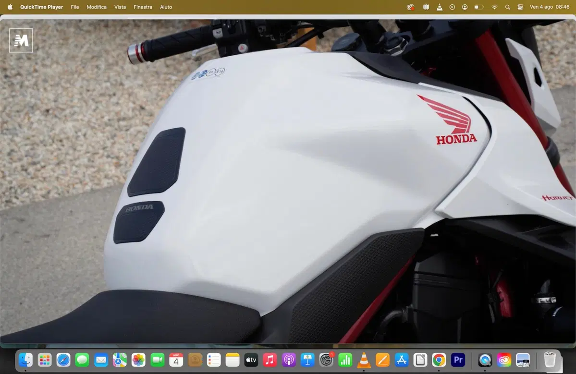Click the user account menu bar icon
This screenshot has width=576, height=374.
pos(465,7)
